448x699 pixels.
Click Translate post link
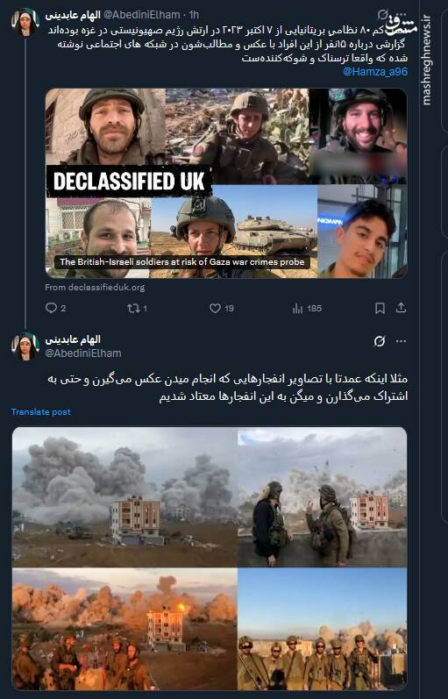(40, 412)
